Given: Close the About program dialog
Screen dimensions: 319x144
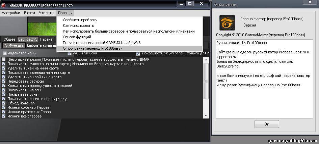Looking at the screenshot, I should pyautogui.click(x=310, y=2).
